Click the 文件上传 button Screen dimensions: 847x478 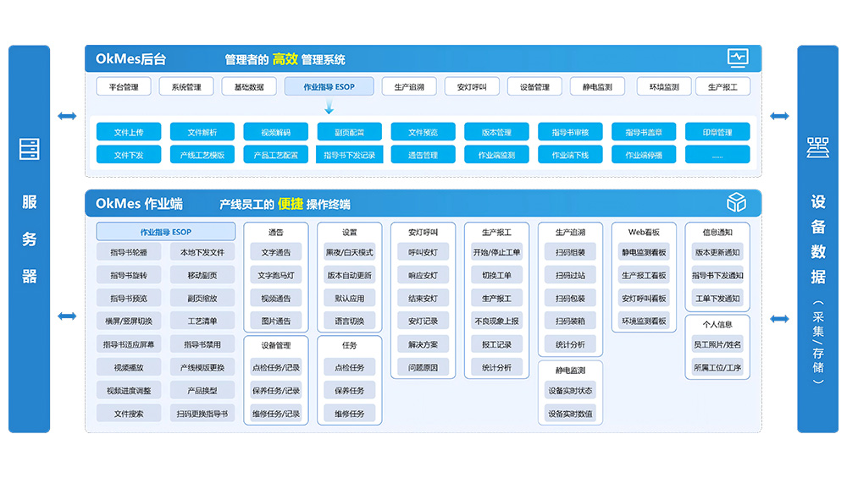click(x=129, y=132)
